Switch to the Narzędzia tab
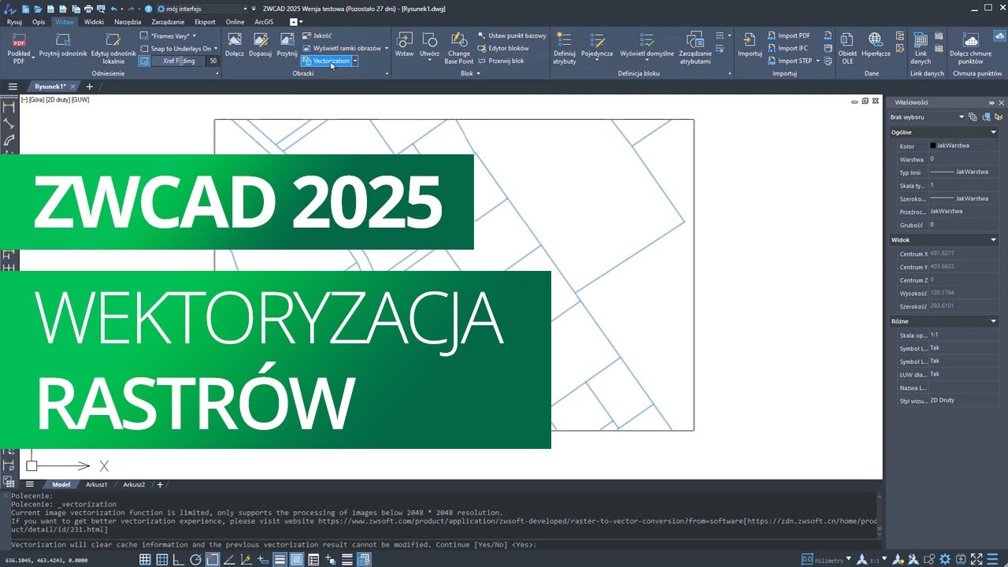The image size is (1008, 567). [x=128, y=22]
